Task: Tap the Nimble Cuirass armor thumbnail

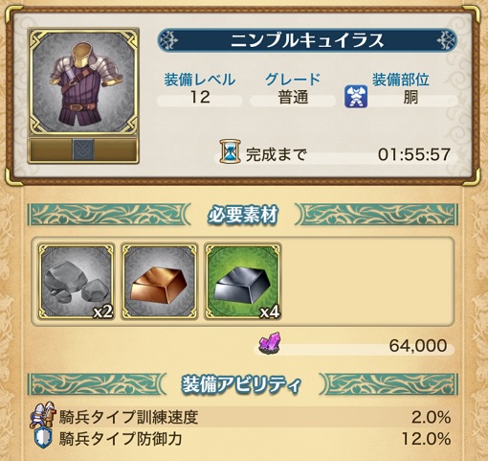Action: [83, 81]
